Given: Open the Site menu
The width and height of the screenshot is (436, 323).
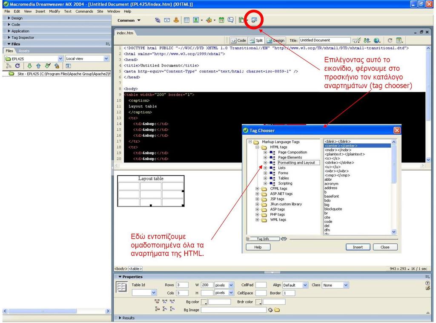Looking at the screenshot, I should click(x=100, y=12).
